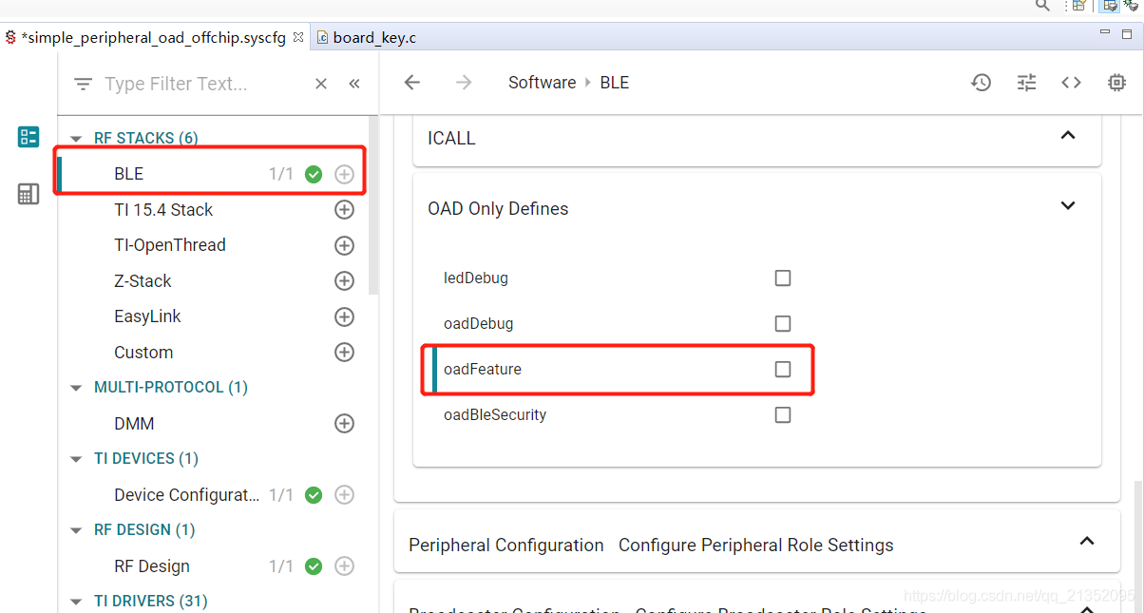Enable the oadFeature checkbox
Viewport: 1144px width, 613px height.
[783, 369]
